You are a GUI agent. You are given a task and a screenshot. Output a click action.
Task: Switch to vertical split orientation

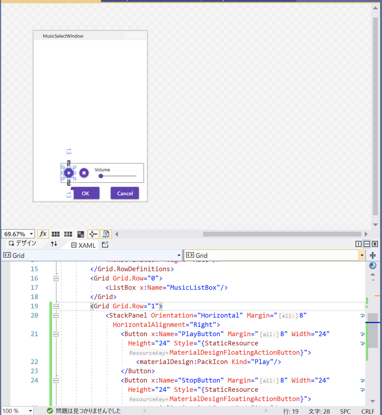click(358, 243)
